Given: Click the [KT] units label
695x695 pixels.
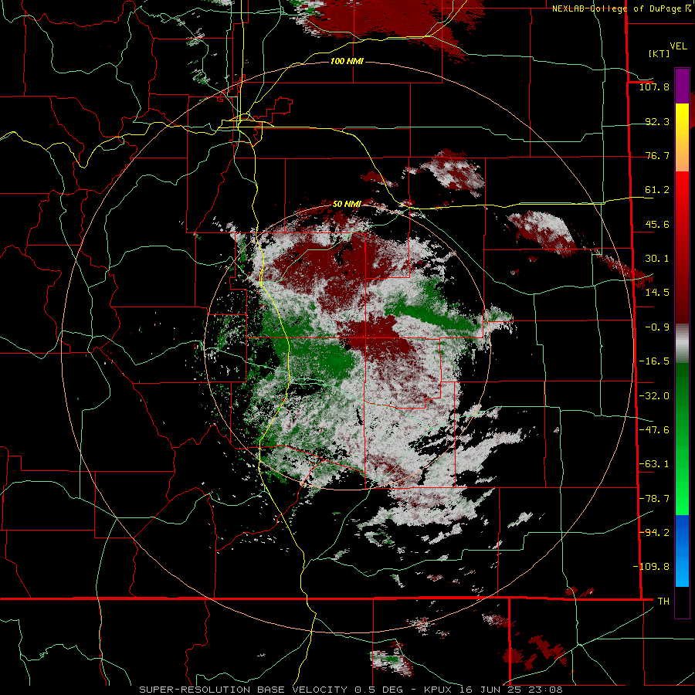Looking at the screenshot, I should click(659, 53).
